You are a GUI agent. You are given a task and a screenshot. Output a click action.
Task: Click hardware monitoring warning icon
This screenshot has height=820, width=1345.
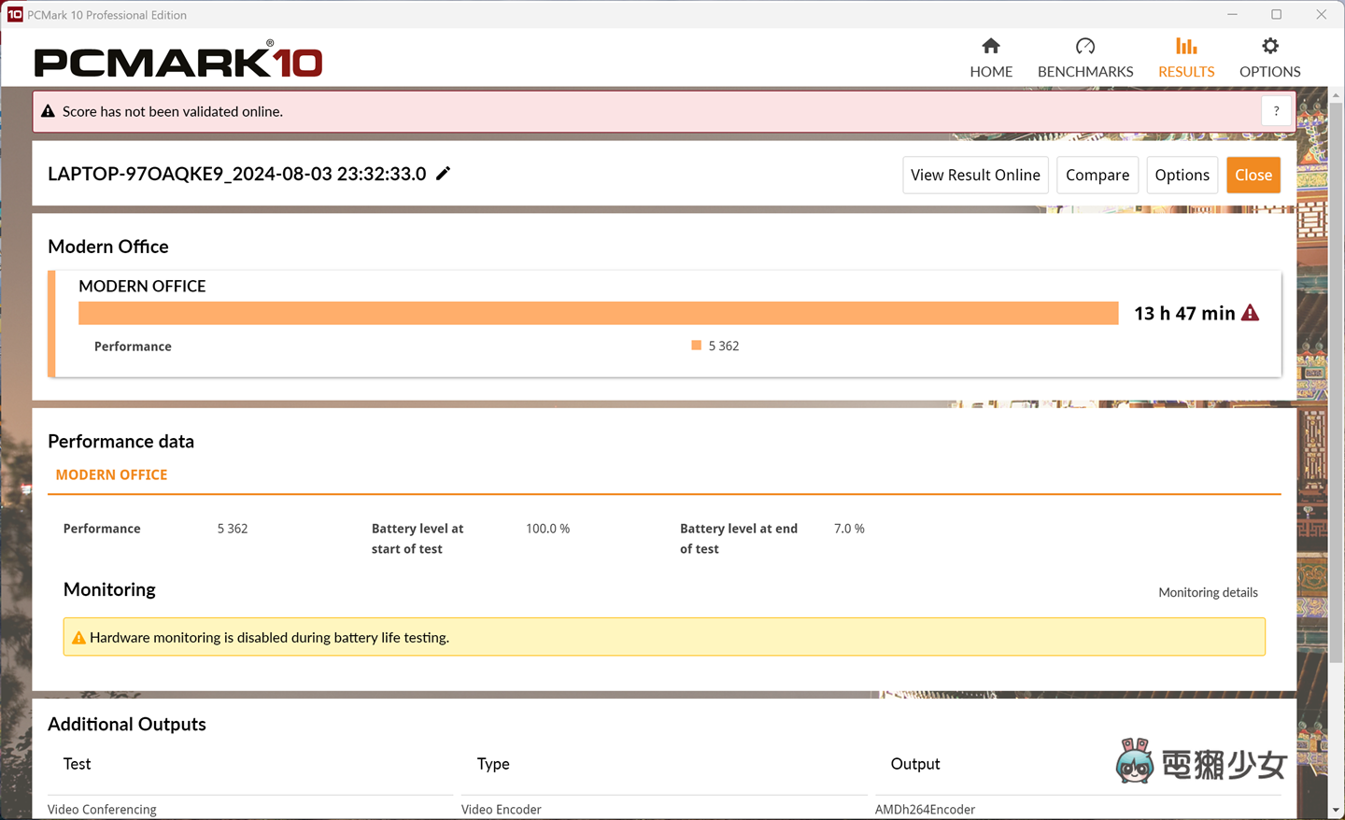point(78,638)
